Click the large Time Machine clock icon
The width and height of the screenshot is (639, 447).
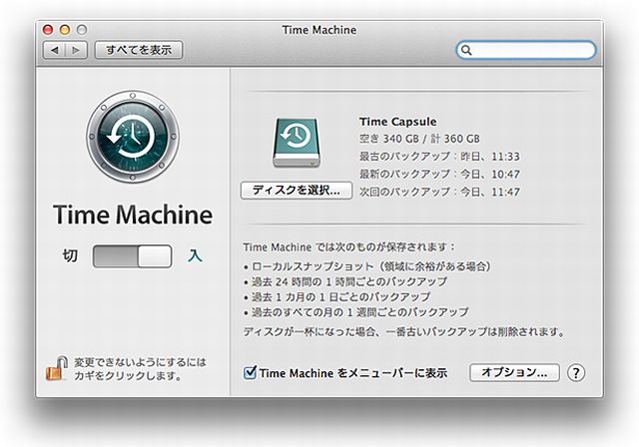tap(133, 137)
